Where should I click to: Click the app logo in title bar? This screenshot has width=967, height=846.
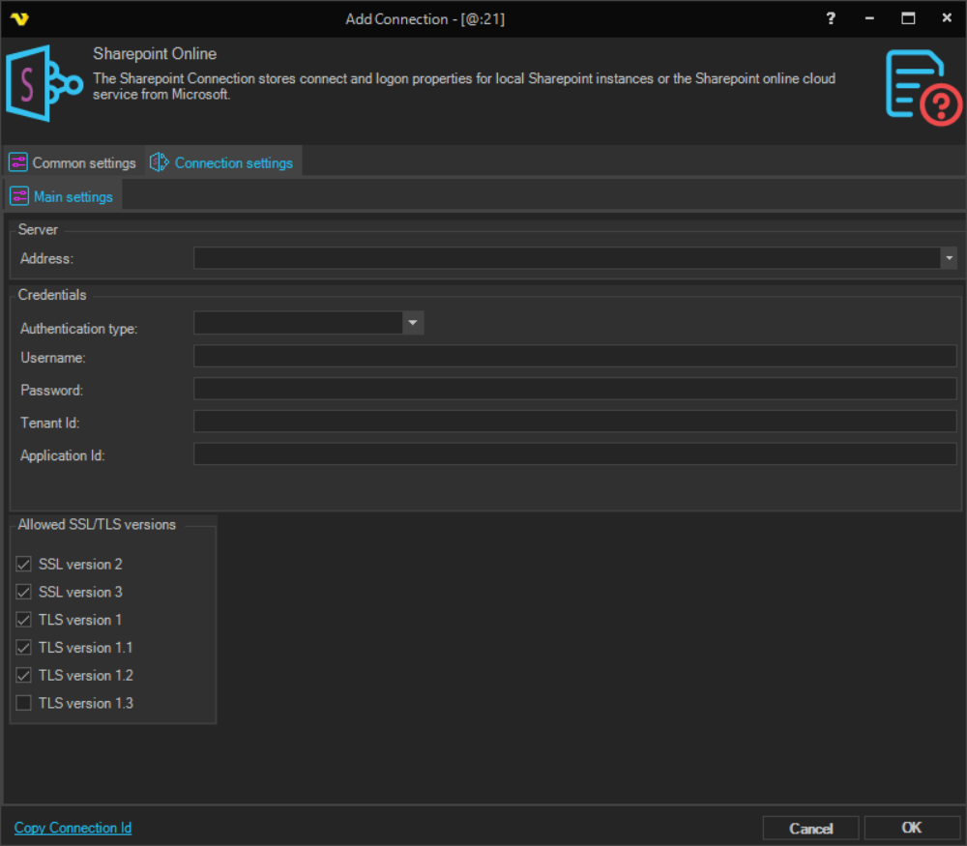18,18
